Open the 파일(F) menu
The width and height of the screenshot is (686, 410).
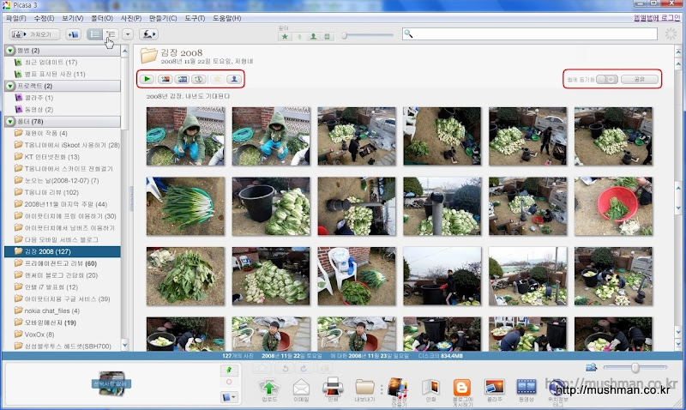click(x=15, y=18)
